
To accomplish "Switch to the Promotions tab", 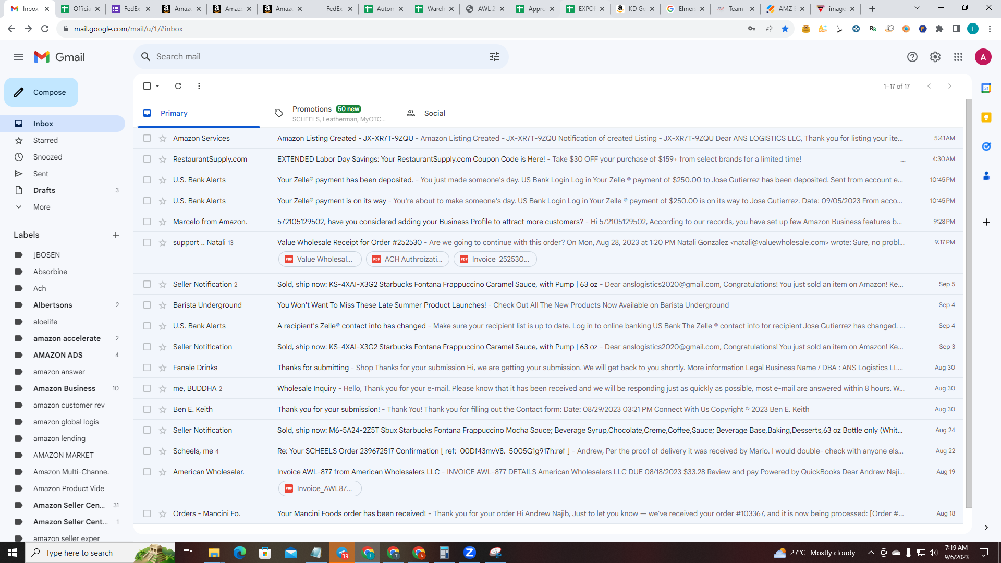I will (x=331, y=113).
